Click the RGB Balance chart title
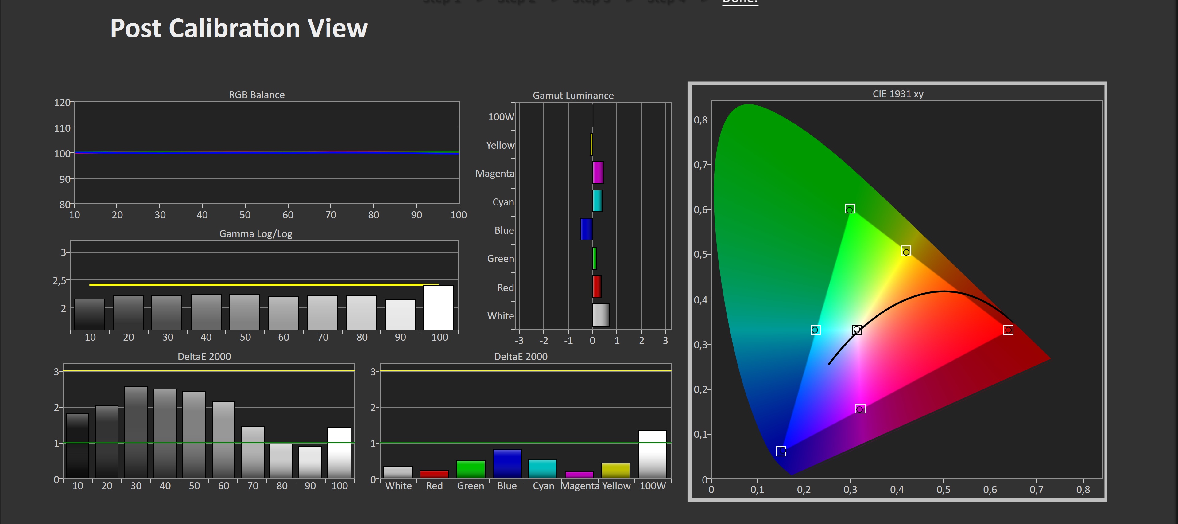The image size is (1178, 524). click(257, 95)
